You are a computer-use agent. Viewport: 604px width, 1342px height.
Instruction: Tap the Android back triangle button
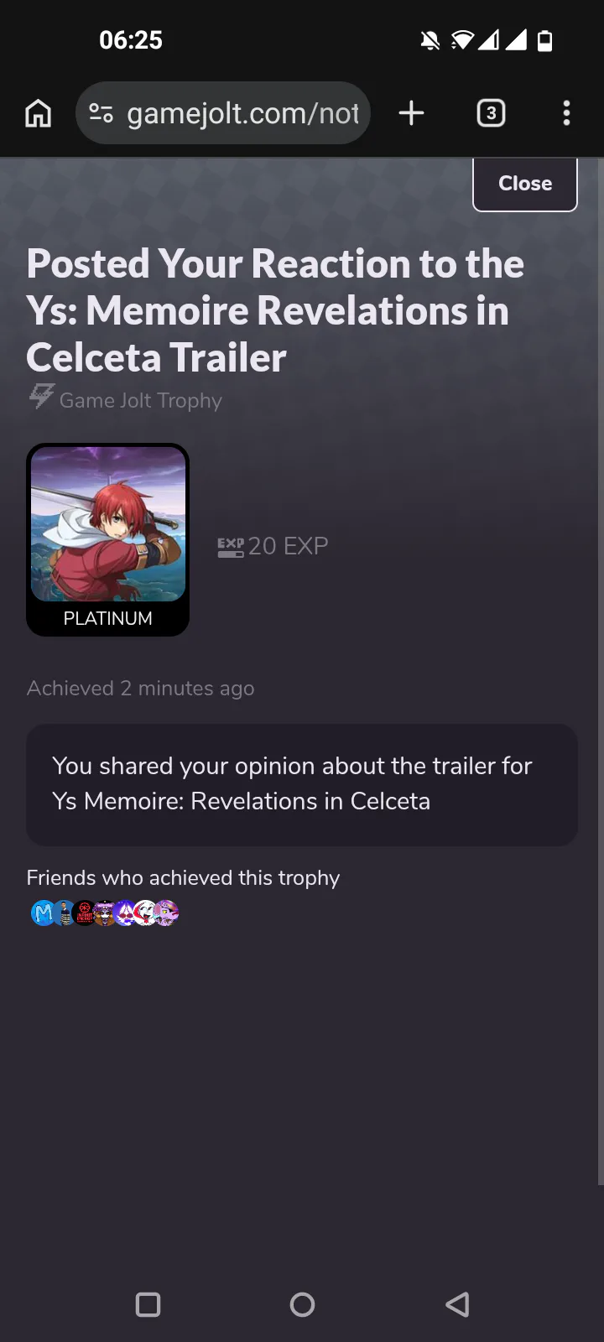(x=457, y=1304)
